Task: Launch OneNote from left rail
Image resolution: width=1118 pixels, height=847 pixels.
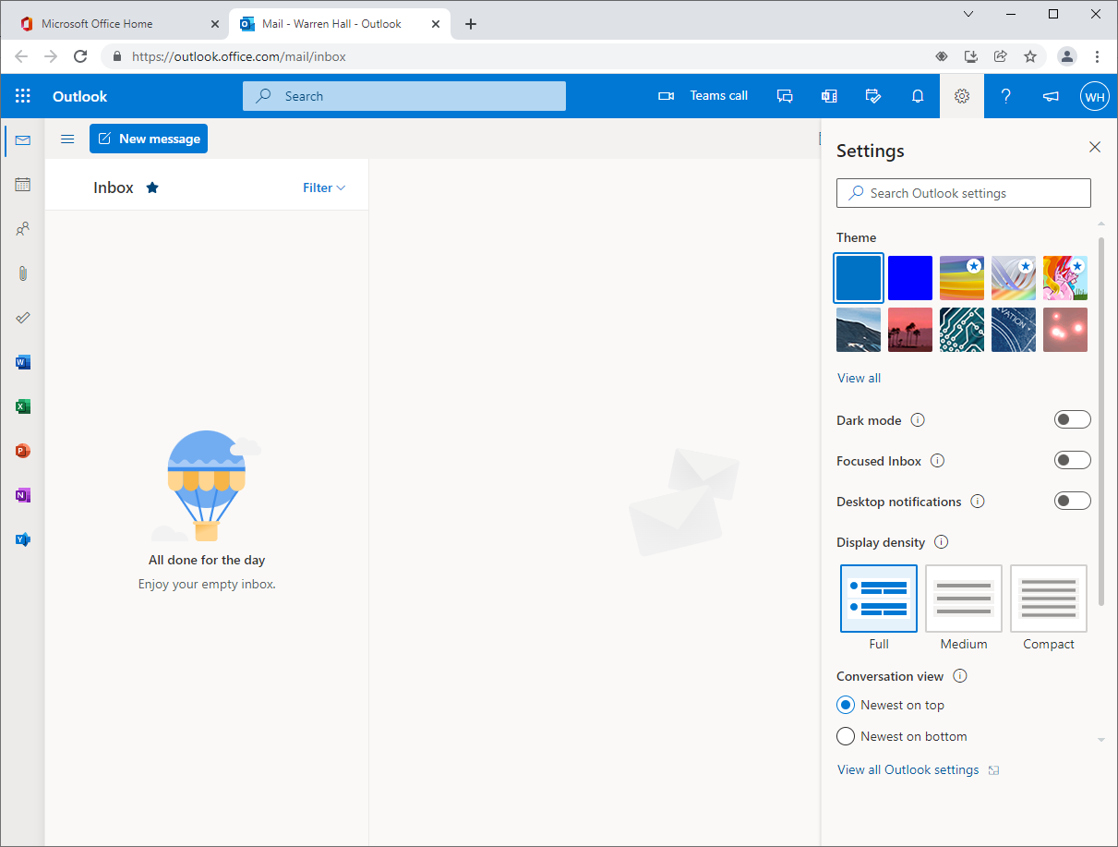Action: 23,495
